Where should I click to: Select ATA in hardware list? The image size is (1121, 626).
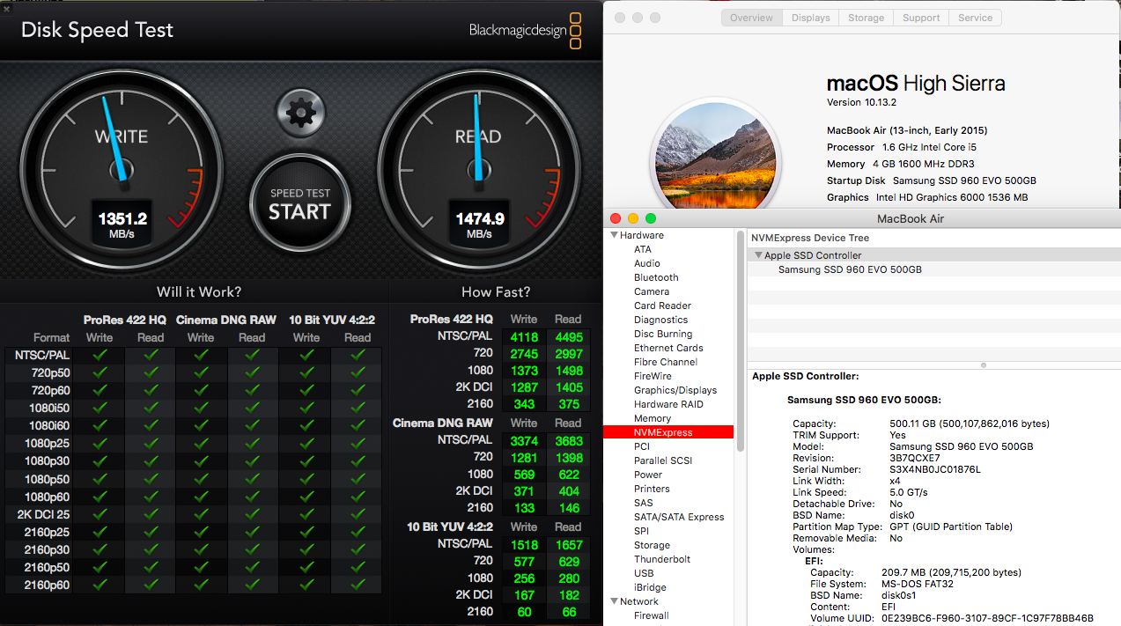[643, 249]
